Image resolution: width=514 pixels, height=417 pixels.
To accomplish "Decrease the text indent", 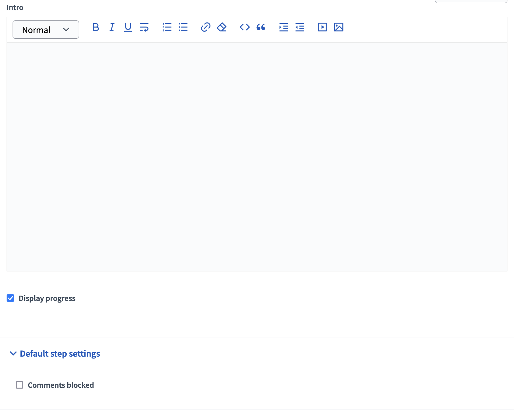I will [300, 28].
